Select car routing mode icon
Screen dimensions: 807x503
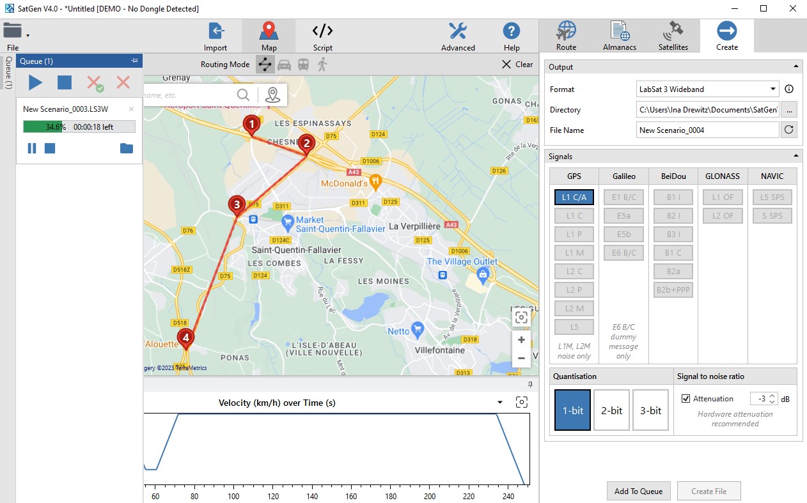point(285,65)
